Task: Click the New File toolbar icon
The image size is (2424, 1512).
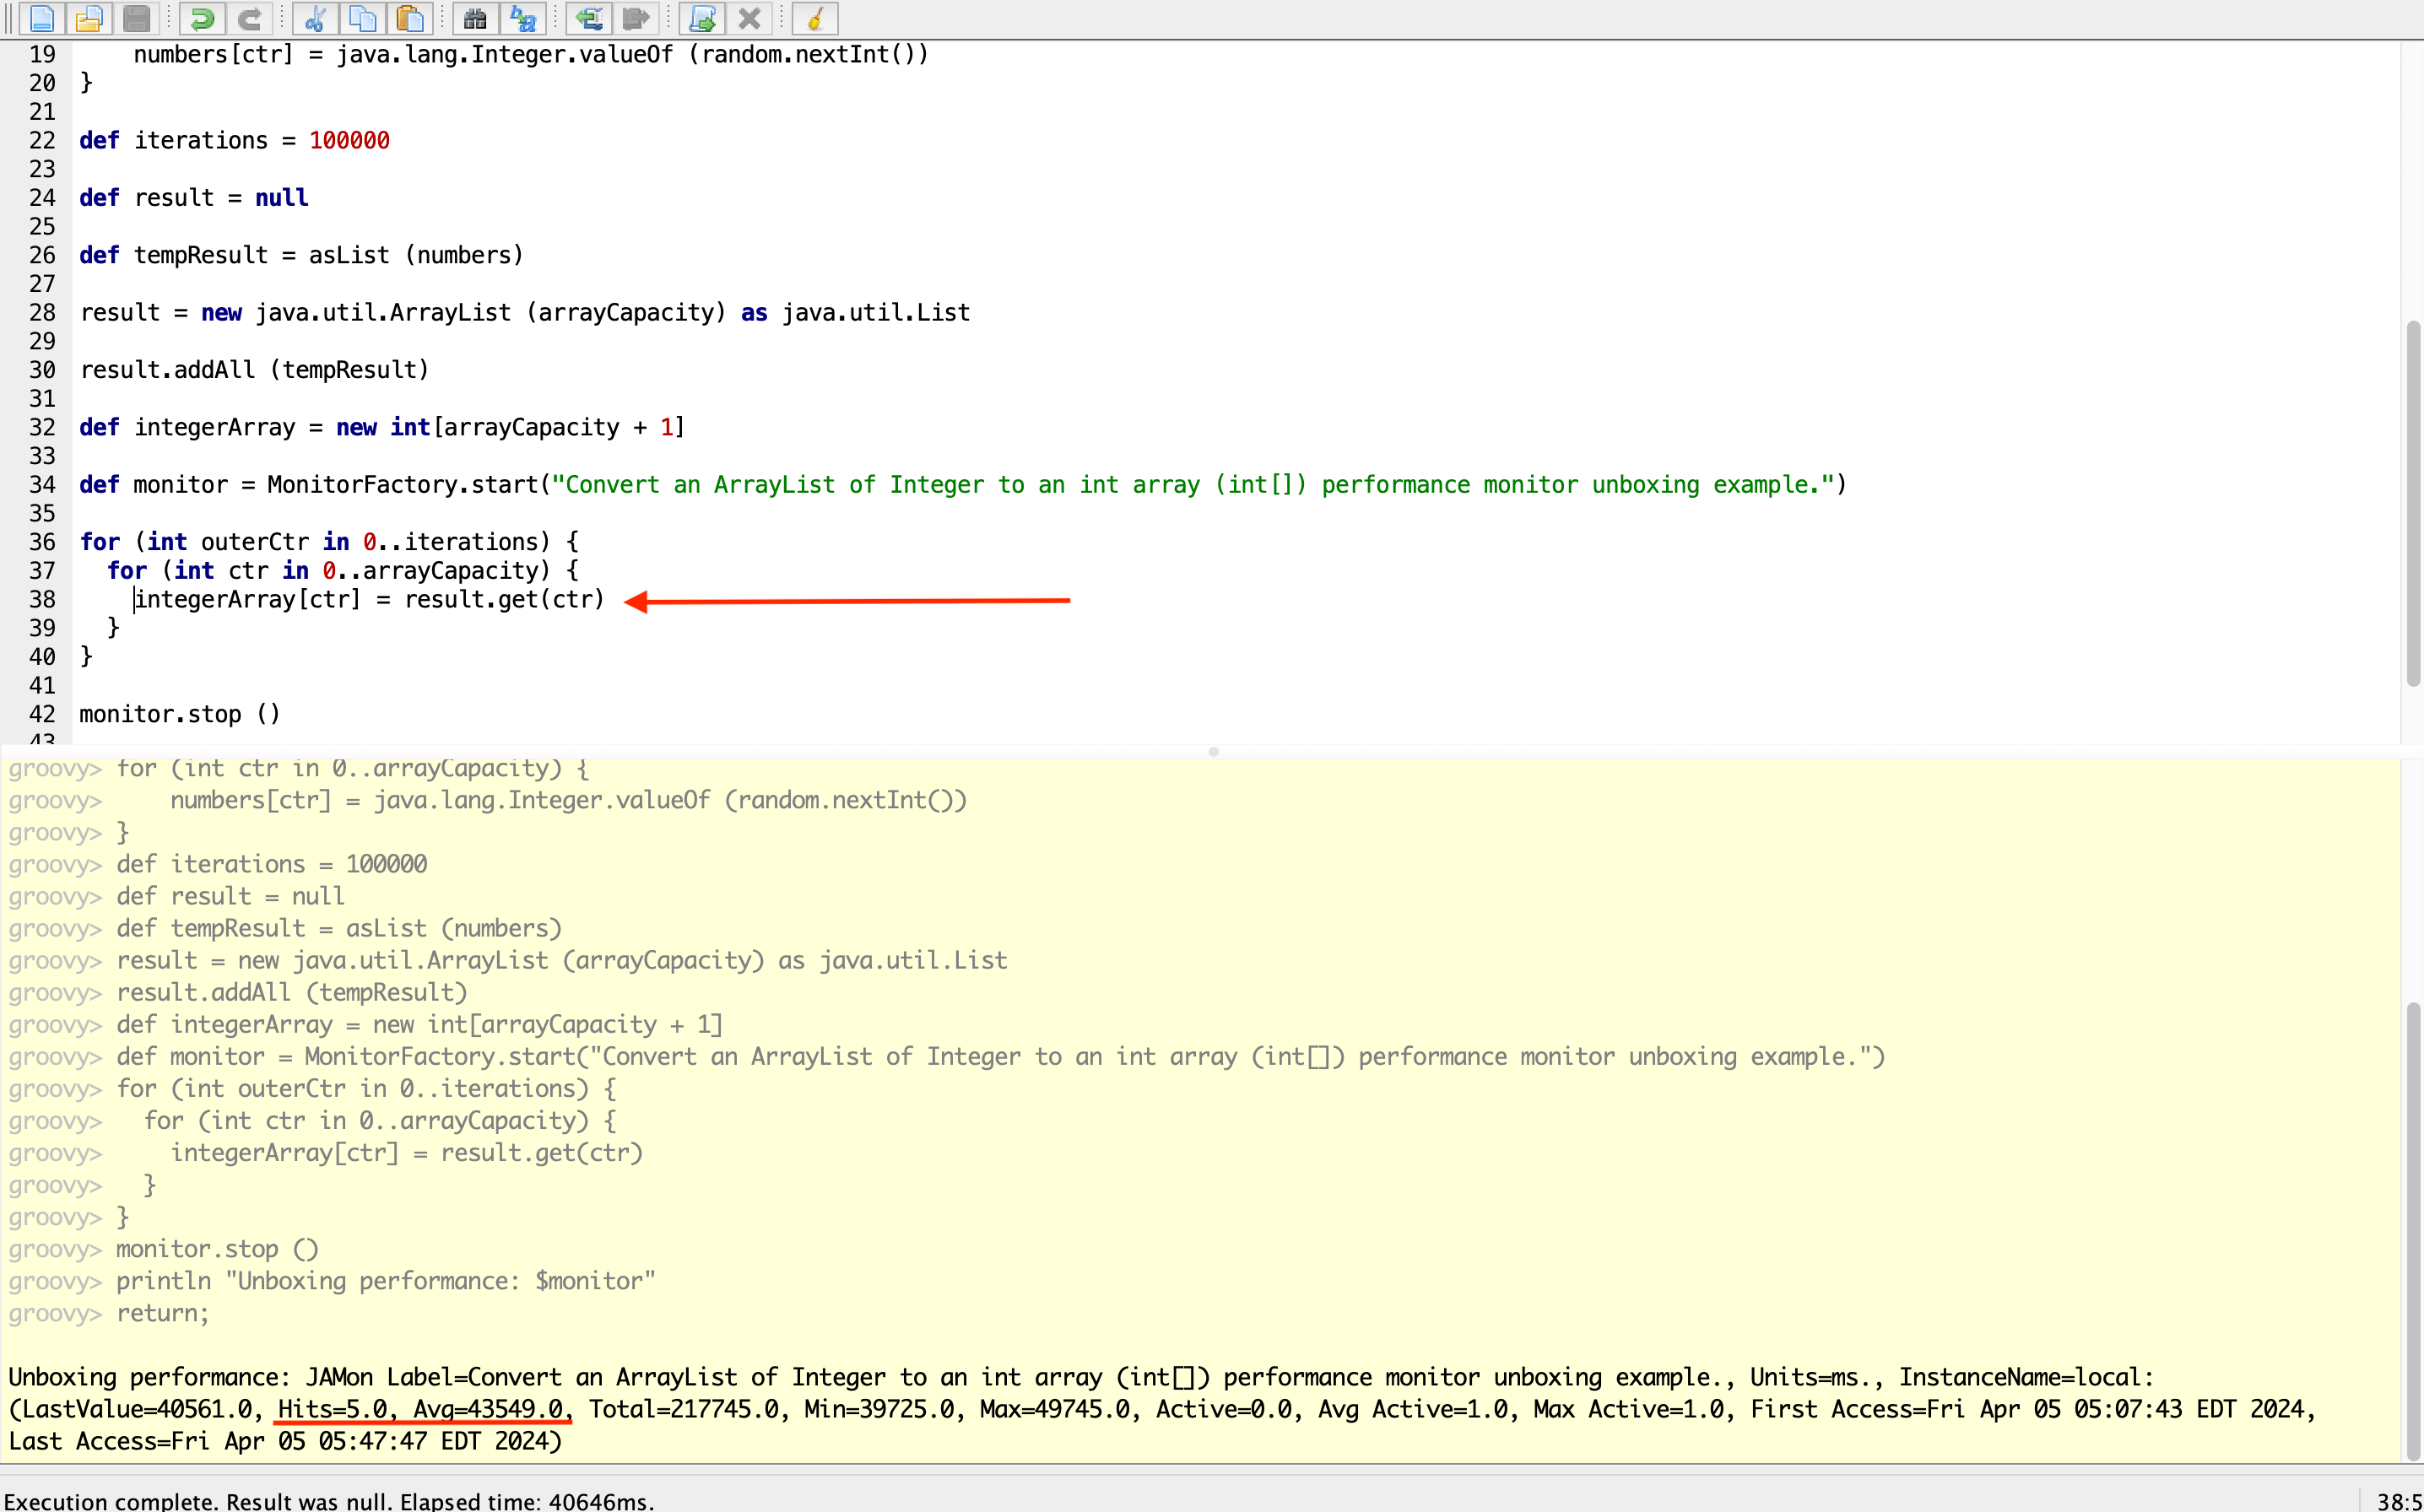Action: 42,18
